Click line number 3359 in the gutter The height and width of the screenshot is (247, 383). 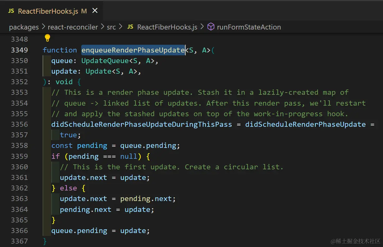[x=19, y=156]
